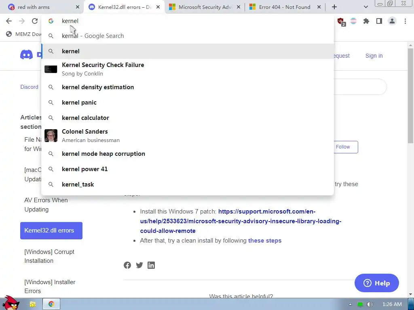
Task: Open 'Kernel32.dll errors' sidebar item
Action: click(x=51, y=230)
